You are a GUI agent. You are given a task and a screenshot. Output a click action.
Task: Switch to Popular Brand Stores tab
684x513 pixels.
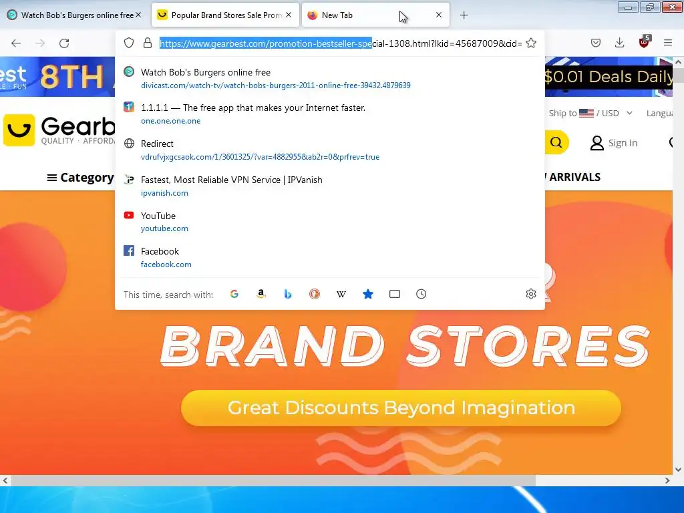point(225,15)
